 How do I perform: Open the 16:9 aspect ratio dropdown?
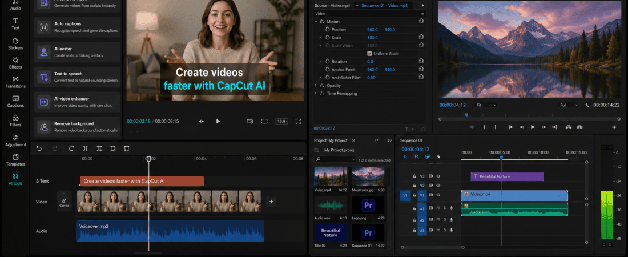click(281, 121)
